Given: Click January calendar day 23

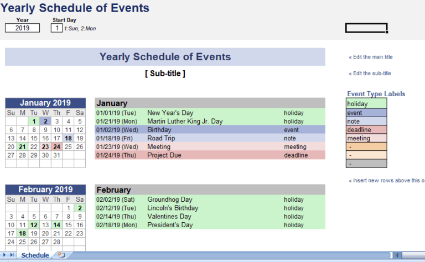Looking at the screenshot, I should [x=45, y=146].
